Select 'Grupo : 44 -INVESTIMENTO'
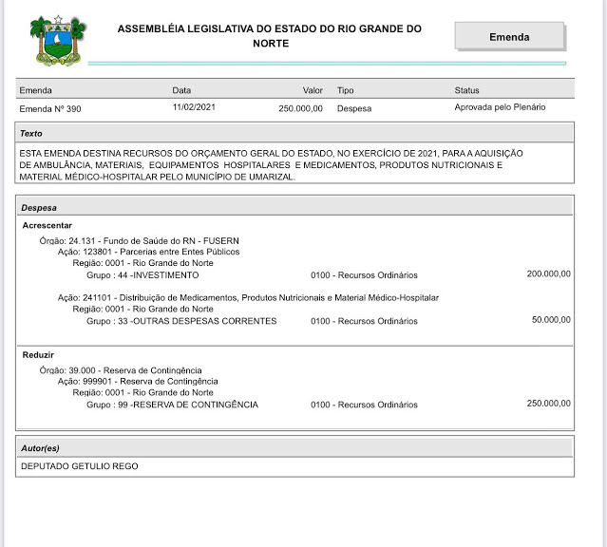The image size is (607, 547). click(142, 275)
